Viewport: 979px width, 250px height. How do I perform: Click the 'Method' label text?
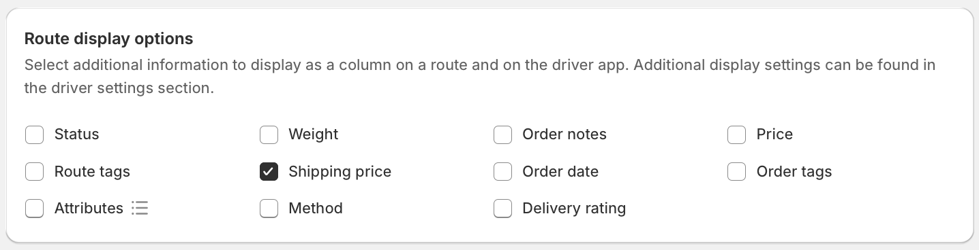pos(316,208)
